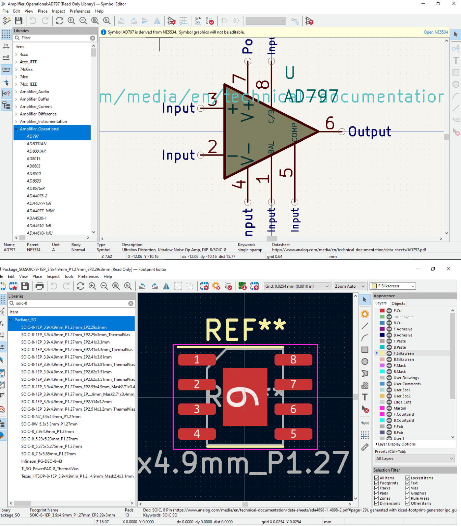Open the All Layers presets dropdown

tap(415, 459)
